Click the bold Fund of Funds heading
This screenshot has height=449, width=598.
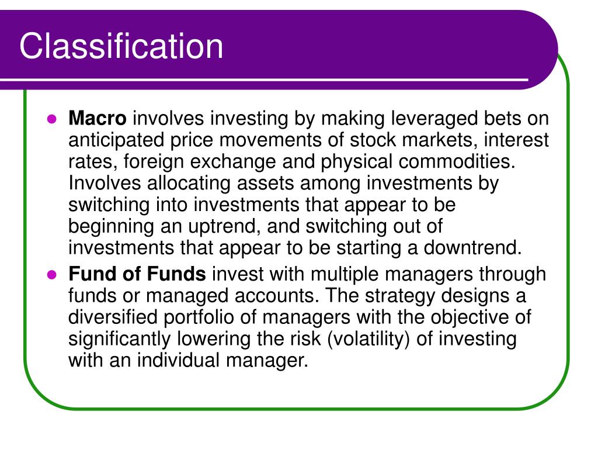[x=137, y=274]
